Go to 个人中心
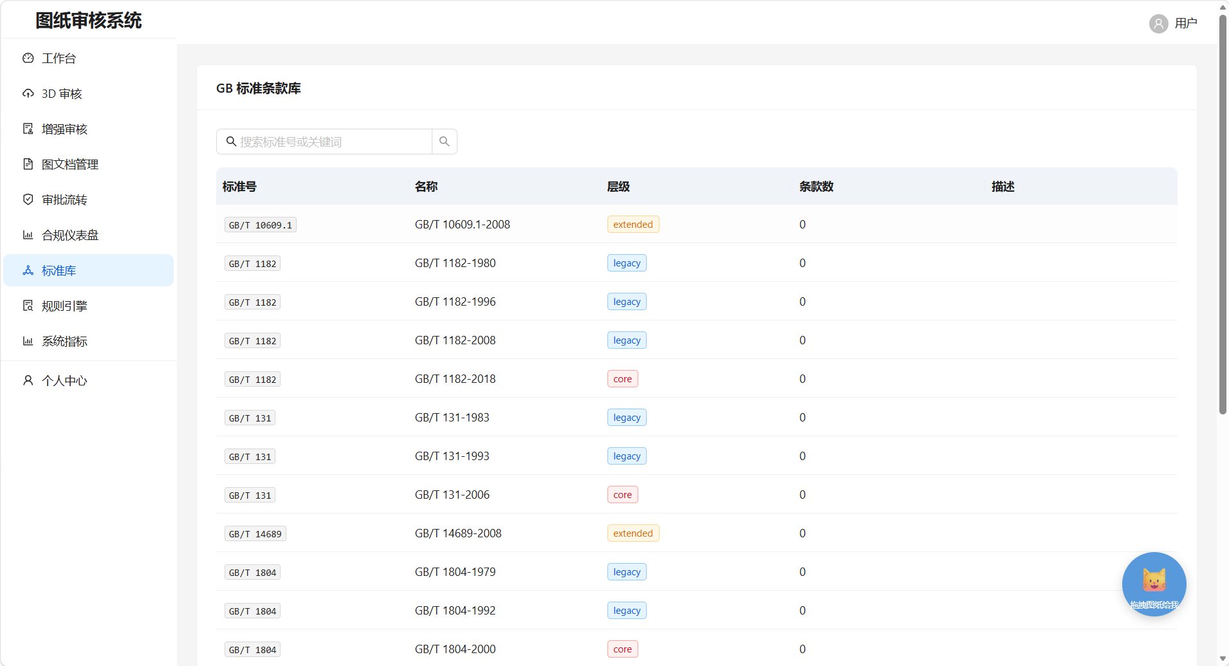 point(89,380)
